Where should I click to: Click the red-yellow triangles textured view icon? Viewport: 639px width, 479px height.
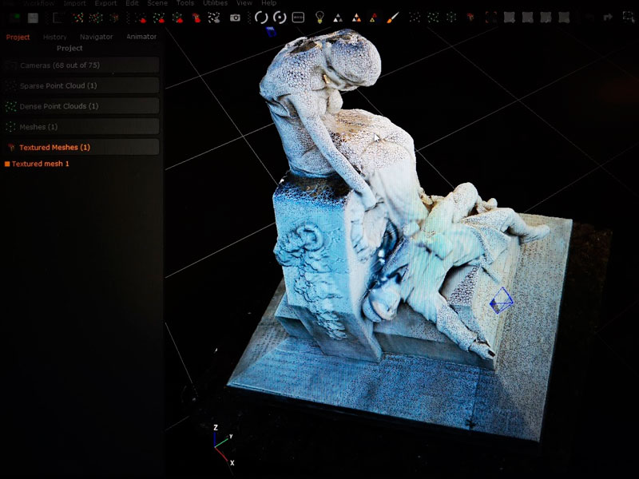tap(373, 17)
